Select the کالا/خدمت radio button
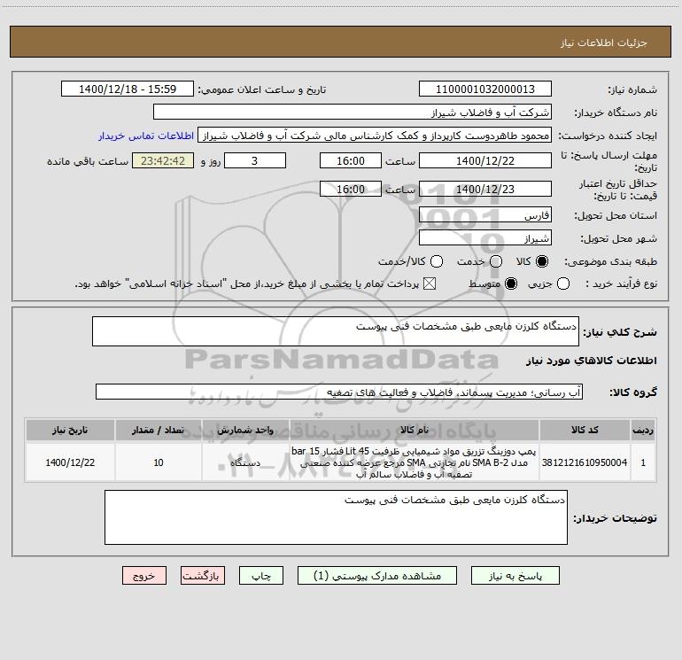This screenshot has width=682, height=660. [x=437, y=261]
